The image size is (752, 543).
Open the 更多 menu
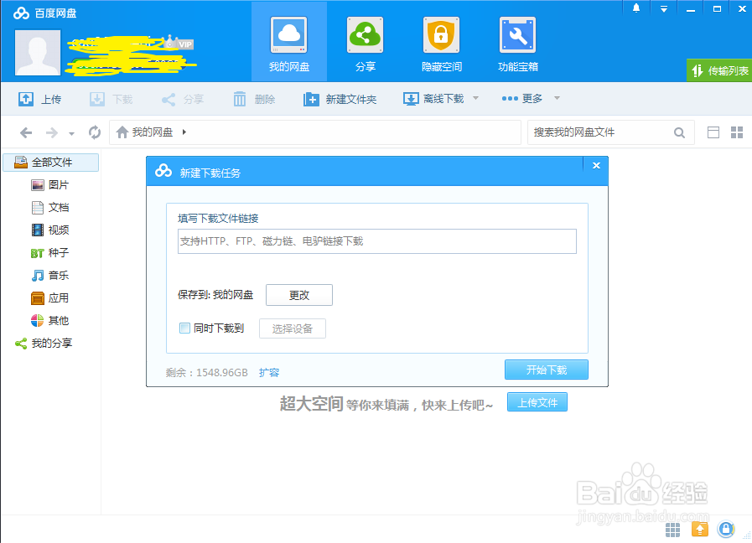point(521,98)
